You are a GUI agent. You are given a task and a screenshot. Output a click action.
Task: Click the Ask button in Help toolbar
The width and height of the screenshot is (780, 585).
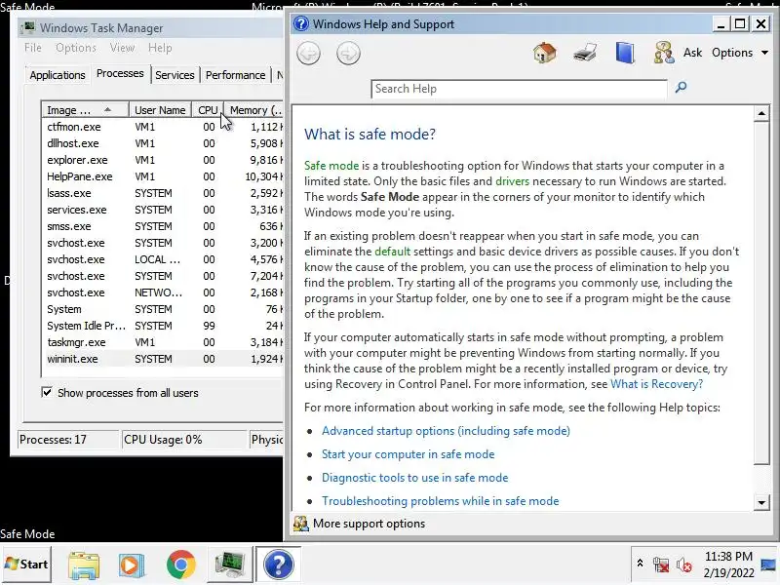pyautogui.click(x=692, y=53)
